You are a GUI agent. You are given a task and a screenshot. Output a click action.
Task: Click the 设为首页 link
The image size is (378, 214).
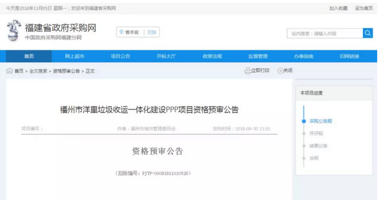click(x=364, y=8)
